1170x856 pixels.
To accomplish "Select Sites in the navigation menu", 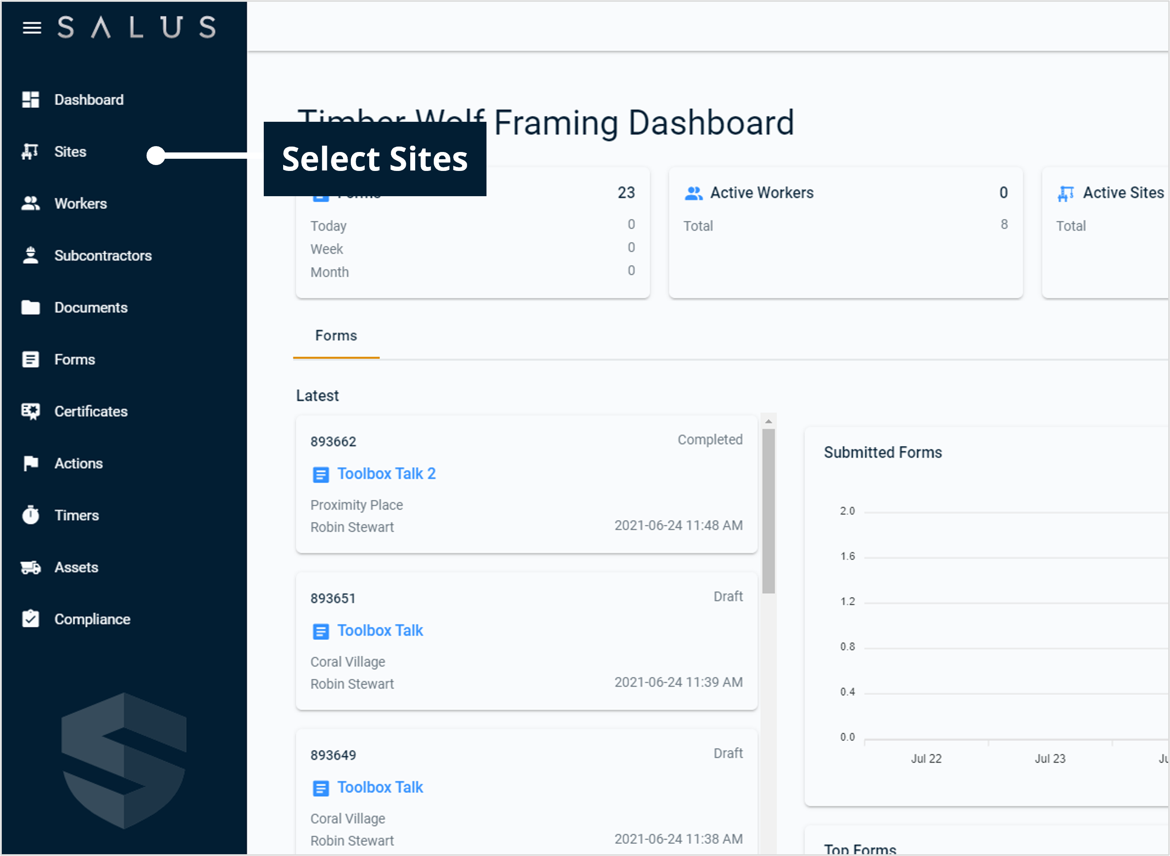I will coord(70,151).
